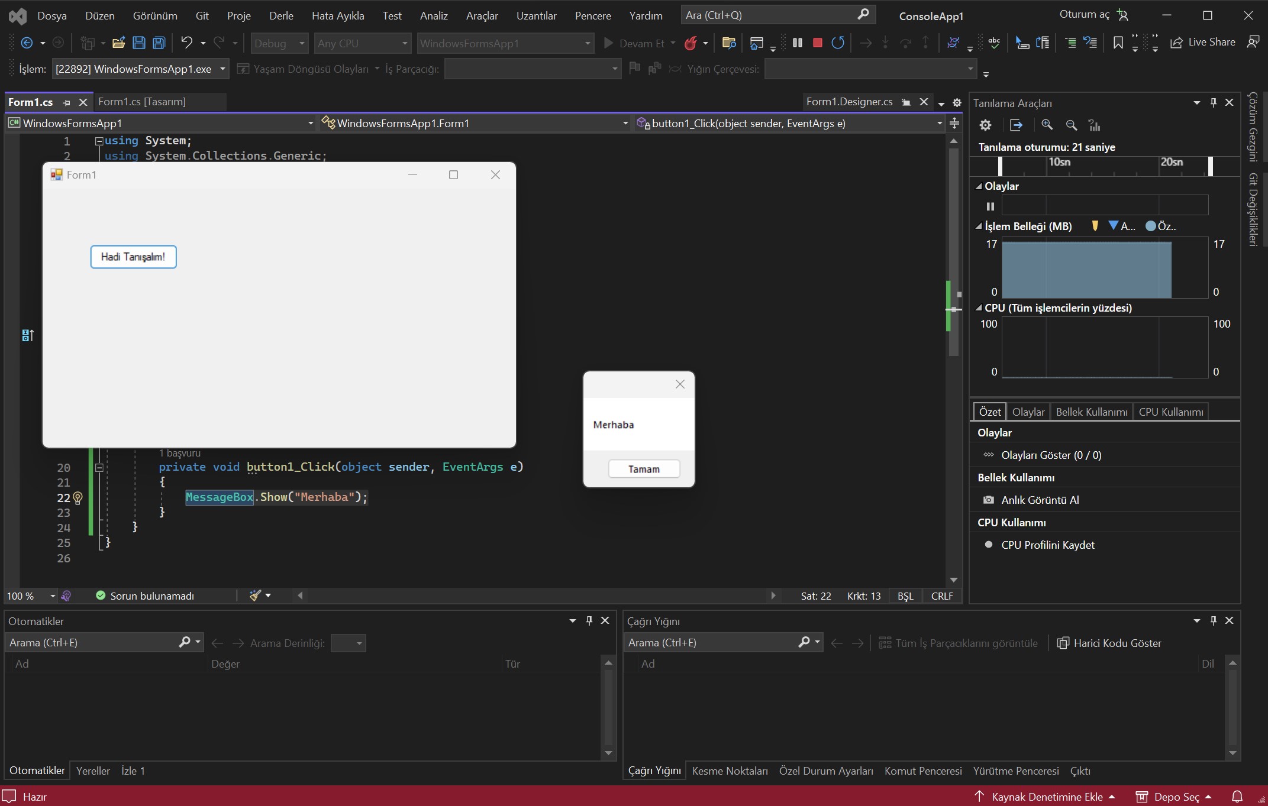
Task: Click the Hot Reload flame icon
Action: pyautogui.click(x=690, y=43)
